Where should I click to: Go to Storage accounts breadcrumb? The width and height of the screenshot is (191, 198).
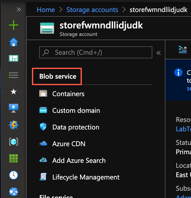tap(92, 10)
